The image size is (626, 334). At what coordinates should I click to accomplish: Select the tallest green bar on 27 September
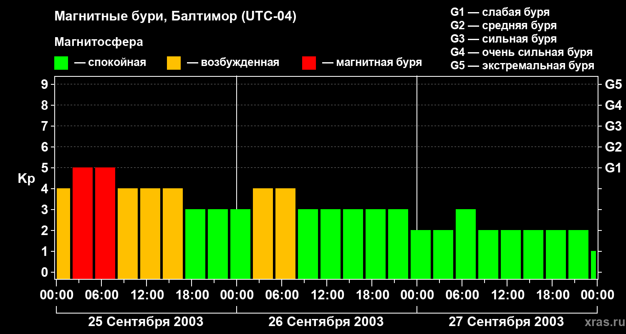(466, 244)
